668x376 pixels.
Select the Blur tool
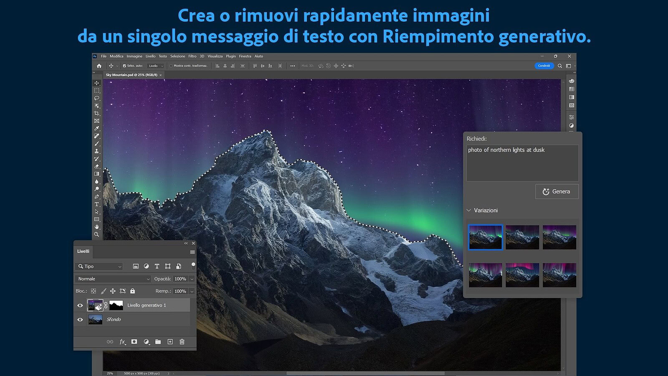97,181
